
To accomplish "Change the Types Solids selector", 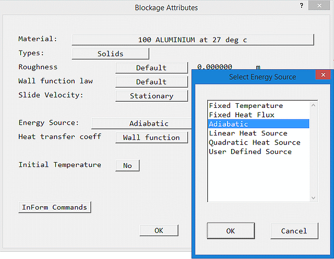I will tap(110, 54).
